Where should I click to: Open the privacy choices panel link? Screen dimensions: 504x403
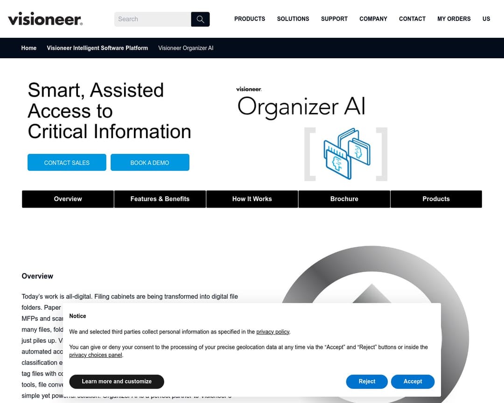(x=96, y=355)
